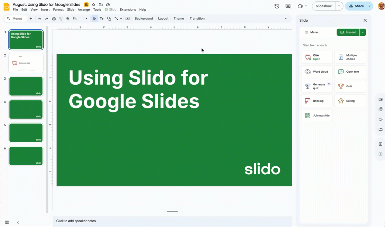Print the presentation

tap(54, 19)
